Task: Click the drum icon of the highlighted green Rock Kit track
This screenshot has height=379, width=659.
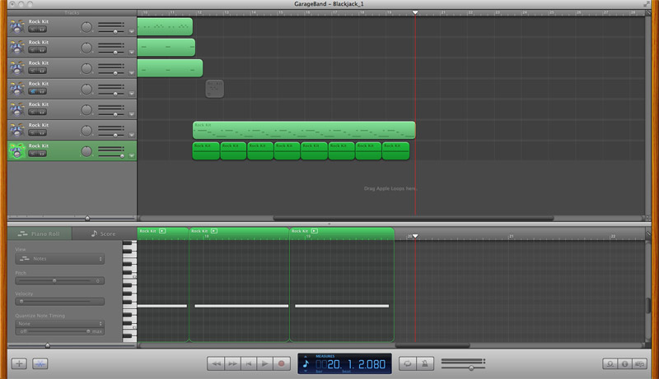Action: pos(17,150)
